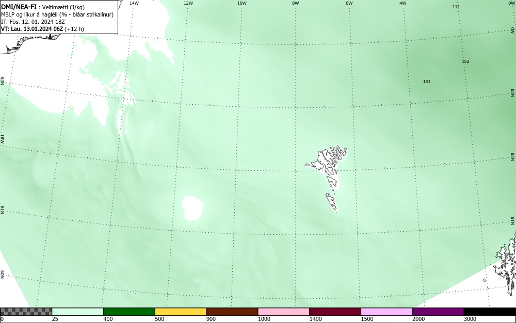The width and height of the screenshot is (516, 323).
Task: Click the legend tick label 1400
Action: coord(316,319)
